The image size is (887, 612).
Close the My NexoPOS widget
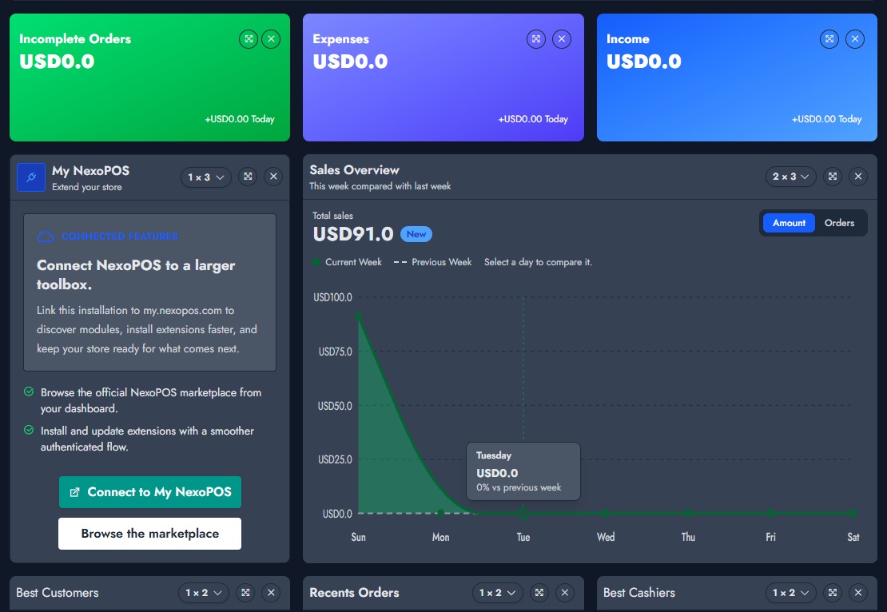pyautogui.click(x=274, y=177)
